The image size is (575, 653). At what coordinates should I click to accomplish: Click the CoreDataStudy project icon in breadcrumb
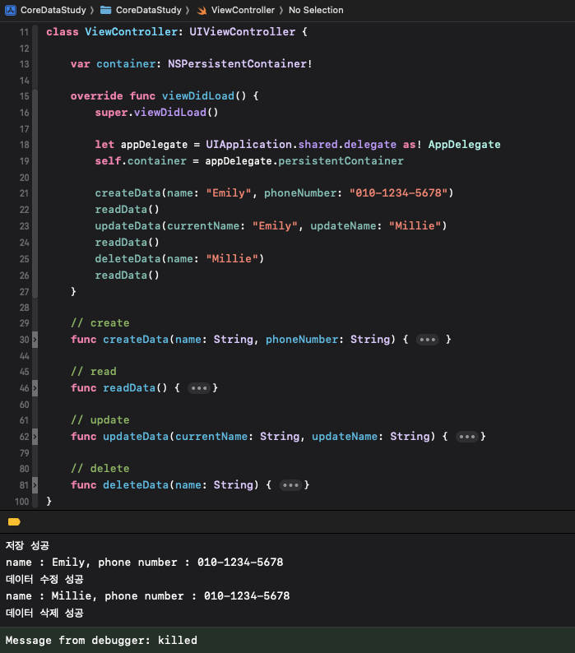click(x=11, y=10)
